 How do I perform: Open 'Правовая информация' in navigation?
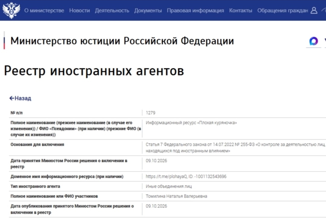[195, 11]
